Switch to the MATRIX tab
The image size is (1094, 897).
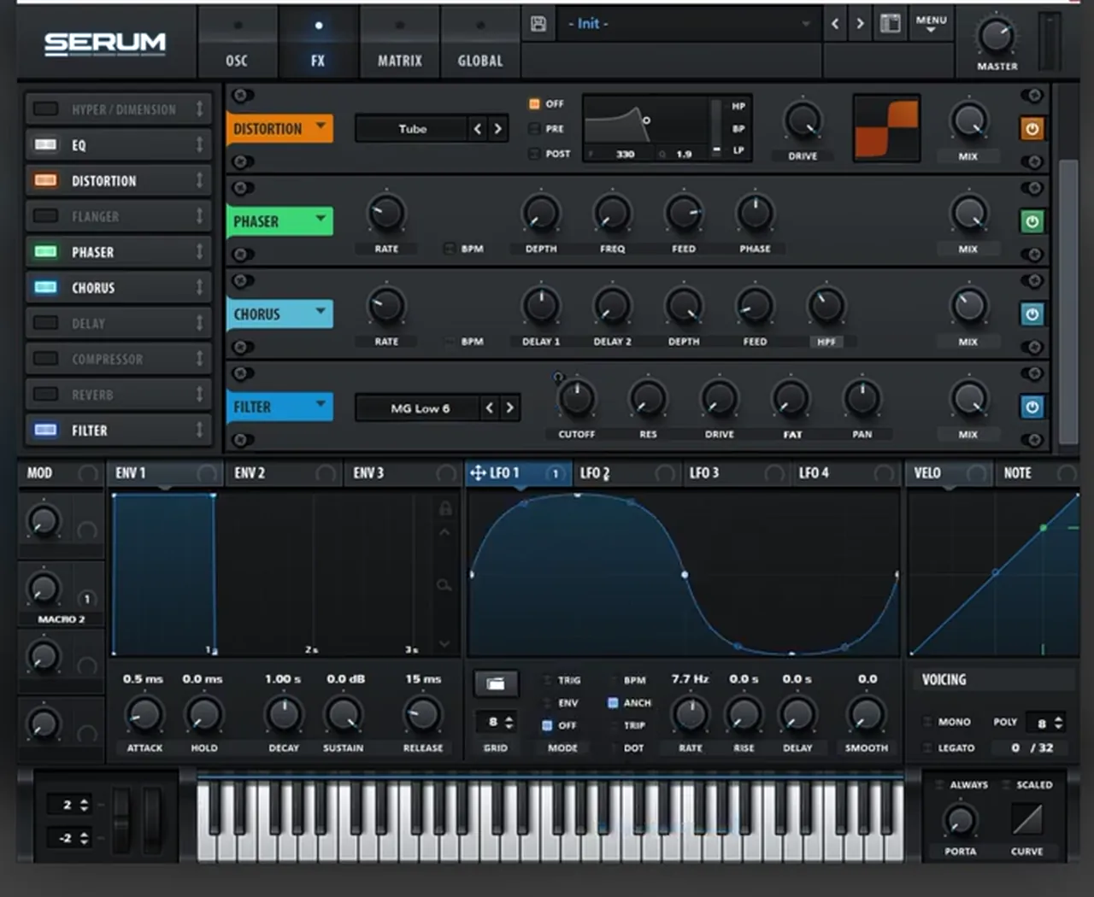point(399,43)
